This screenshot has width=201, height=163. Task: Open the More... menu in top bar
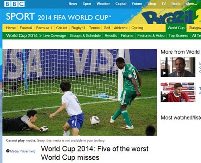(x=191, y=4)
